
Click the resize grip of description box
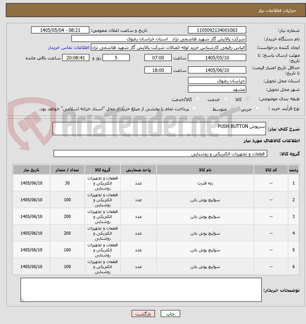coord(54,133)
